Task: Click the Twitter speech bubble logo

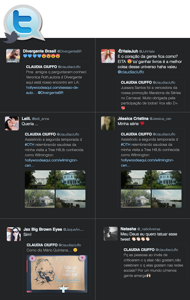Action: pyautogui.click(x=24, y=22)
